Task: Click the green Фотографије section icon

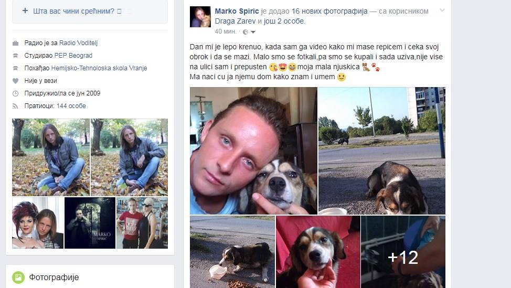Action: [x=18, y=278]
